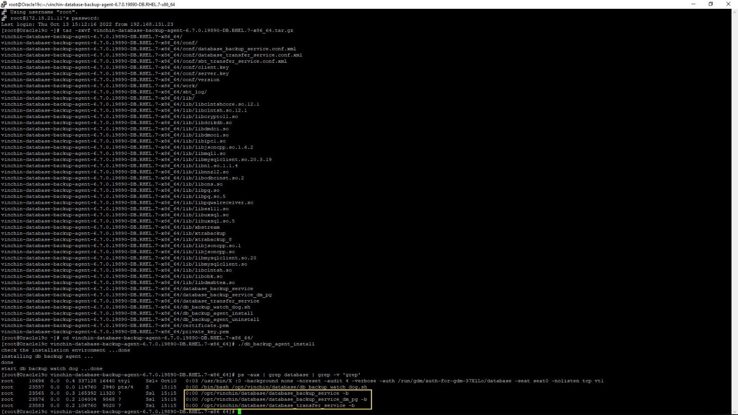
Task: Click the check the installation environment line
Action: coord(65,350)
